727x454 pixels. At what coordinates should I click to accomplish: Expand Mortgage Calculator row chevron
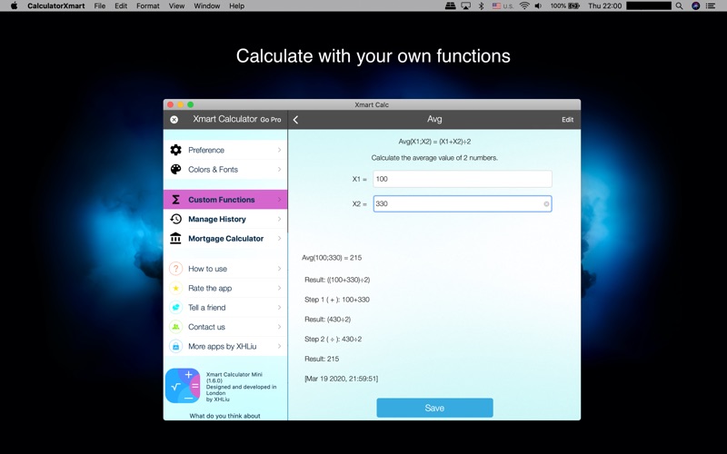coord(280,239)
